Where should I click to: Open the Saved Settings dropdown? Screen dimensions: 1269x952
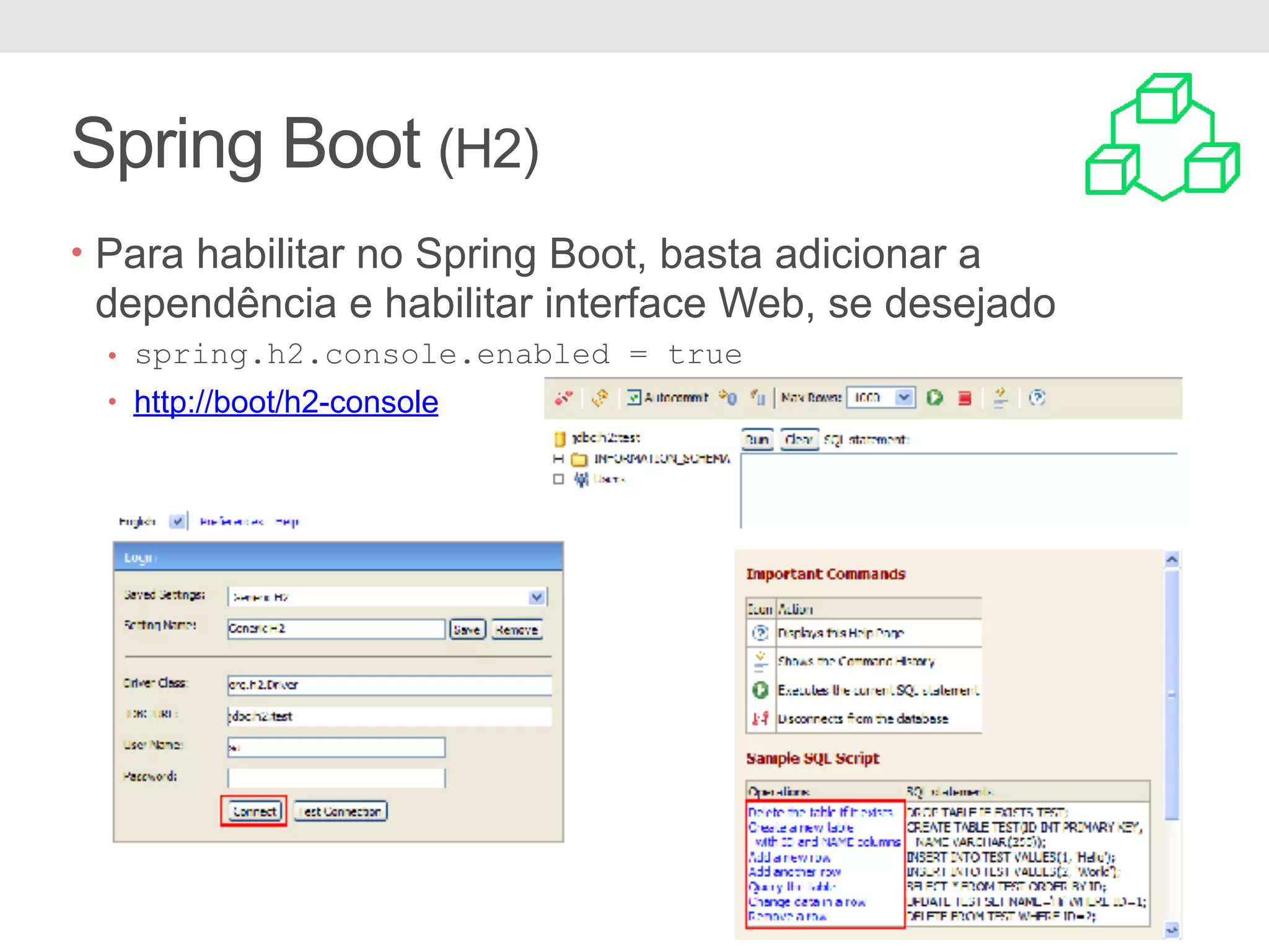[387, 597]
